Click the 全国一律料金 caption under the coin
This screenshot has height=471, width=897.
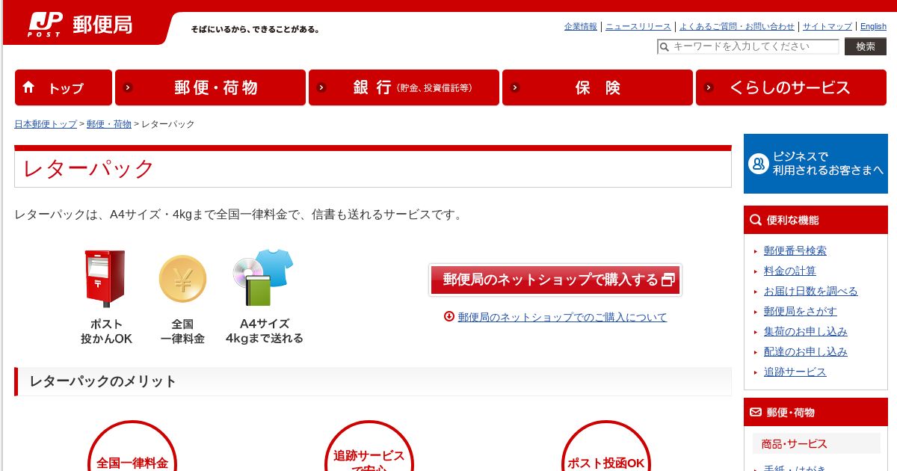click(x=182, y=331)
